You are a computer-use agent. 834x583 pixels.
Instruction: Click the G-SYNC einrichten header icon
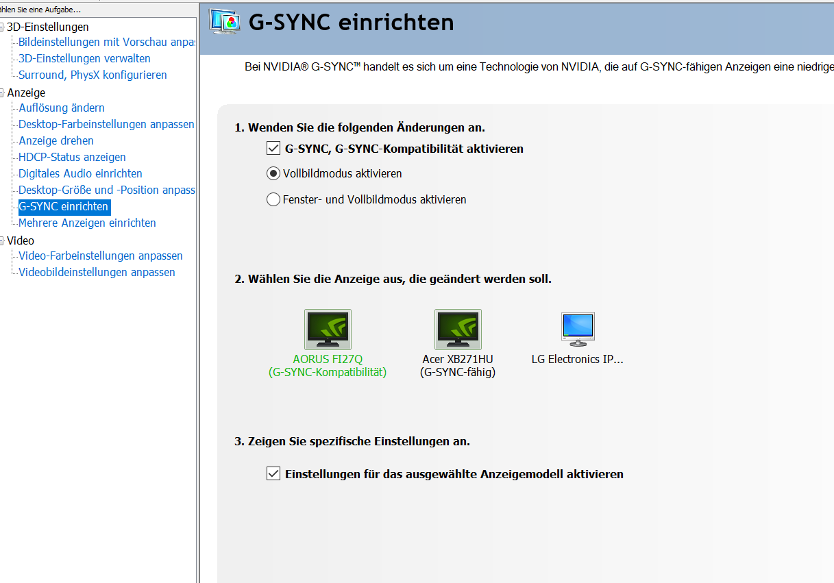point(224,22)
